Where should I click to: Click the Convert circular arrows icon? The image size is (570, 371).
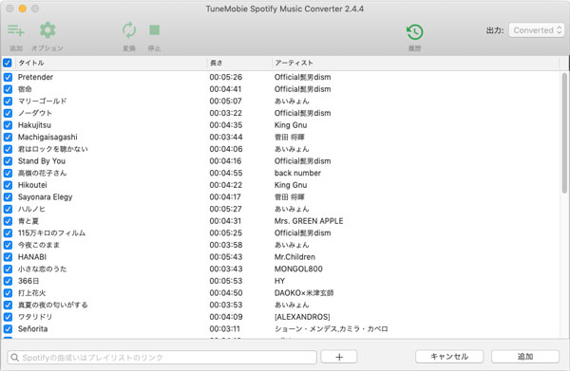129,30
